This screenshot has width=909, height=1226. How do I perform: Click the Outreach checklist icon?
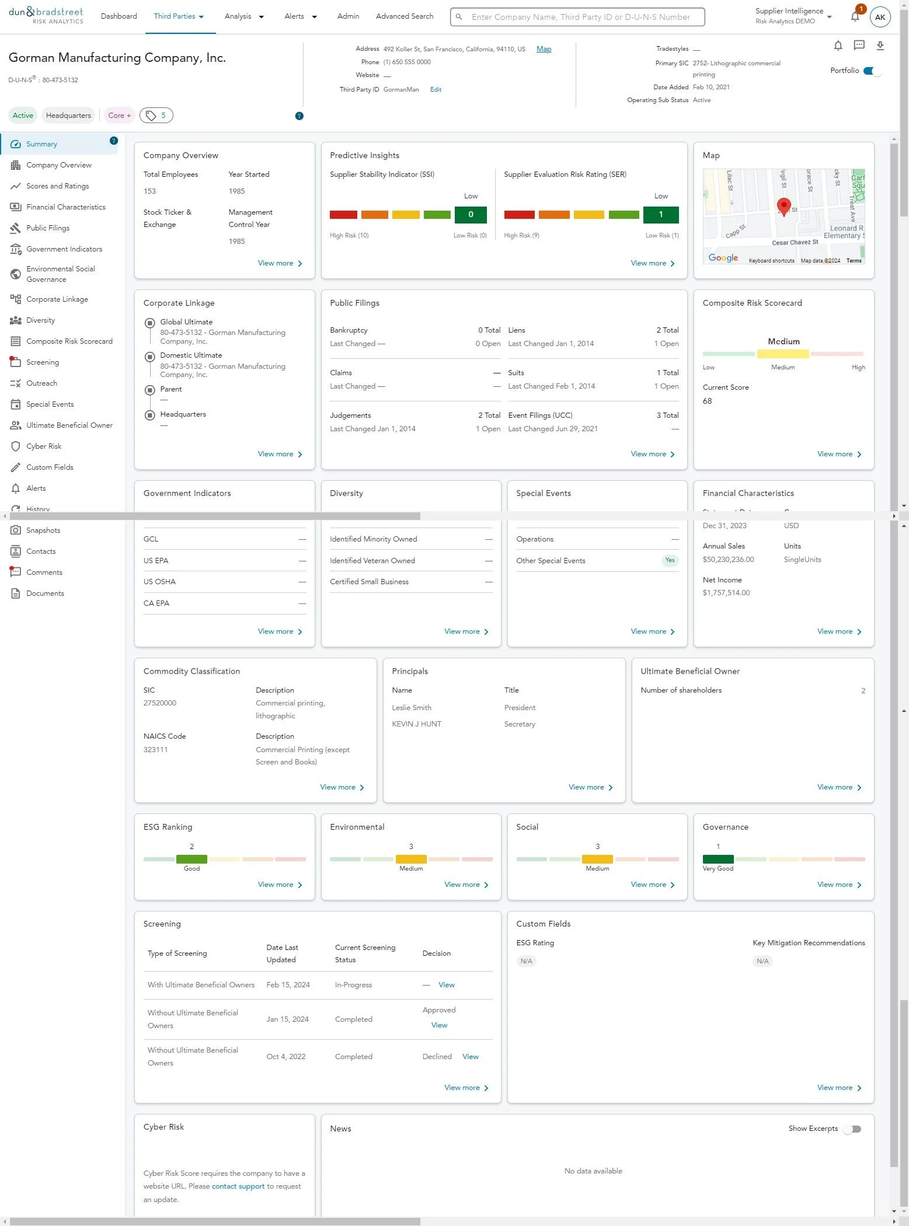16,383
